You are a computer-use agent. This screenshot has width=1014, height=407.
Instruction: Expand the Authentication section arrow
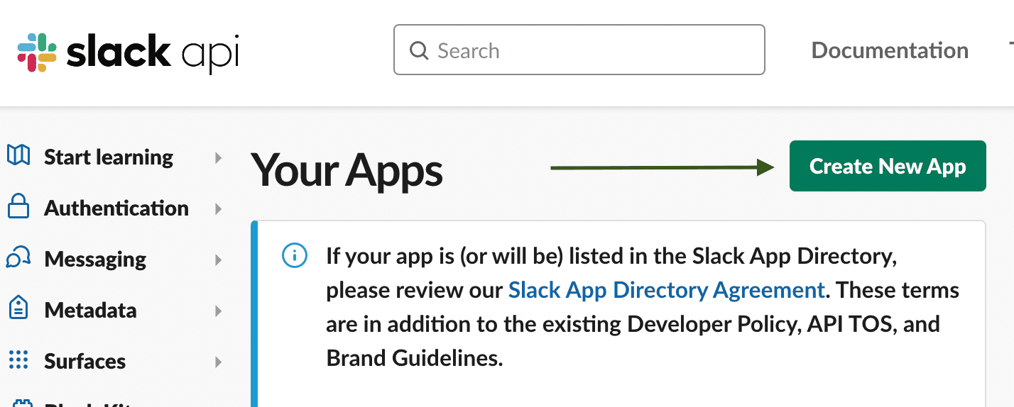(x=219, y=208)
